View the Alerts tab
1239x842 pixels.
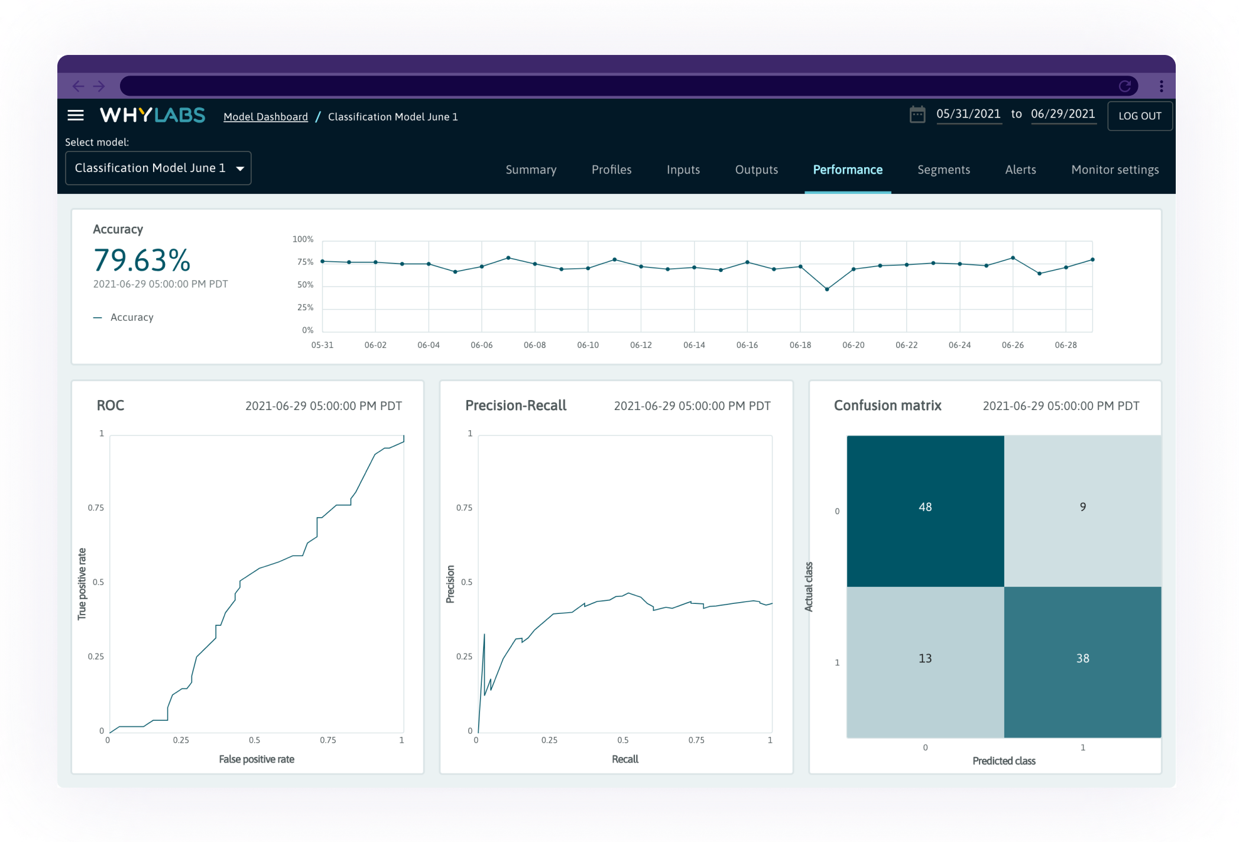pos(1020,170)
